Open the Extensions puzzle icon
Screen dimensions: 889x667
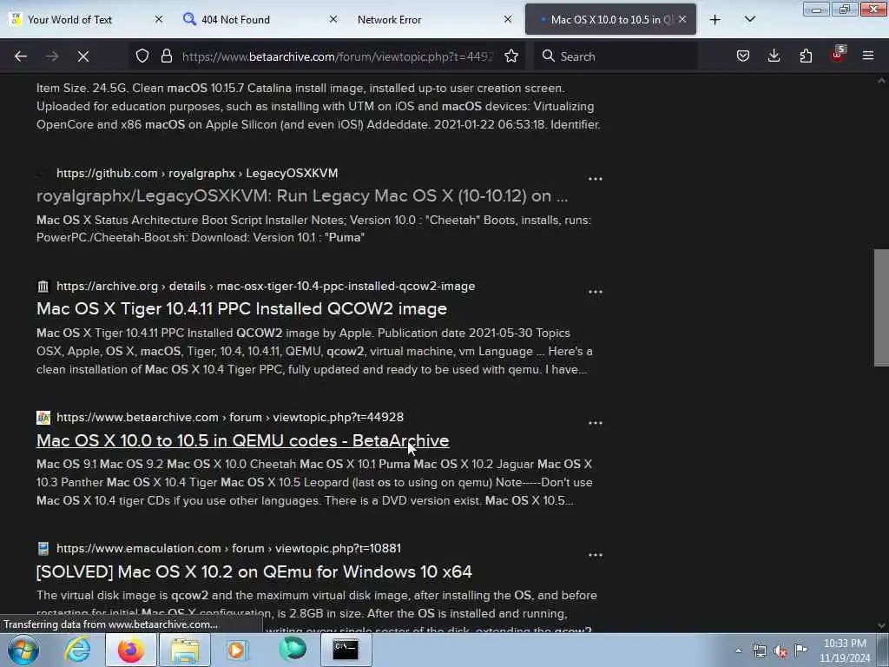(806, 56)
